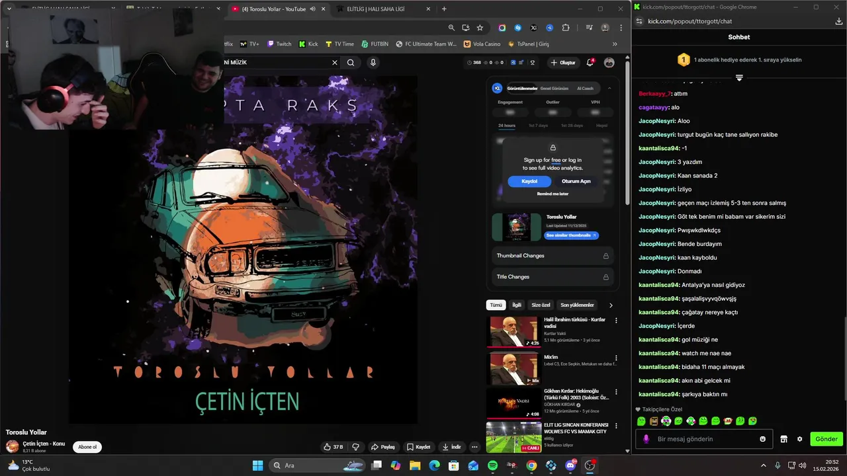Collapse the vidIQ analytics panel
Screen dimensions: 847x476
pyautogui.click(x=609, y=88)
